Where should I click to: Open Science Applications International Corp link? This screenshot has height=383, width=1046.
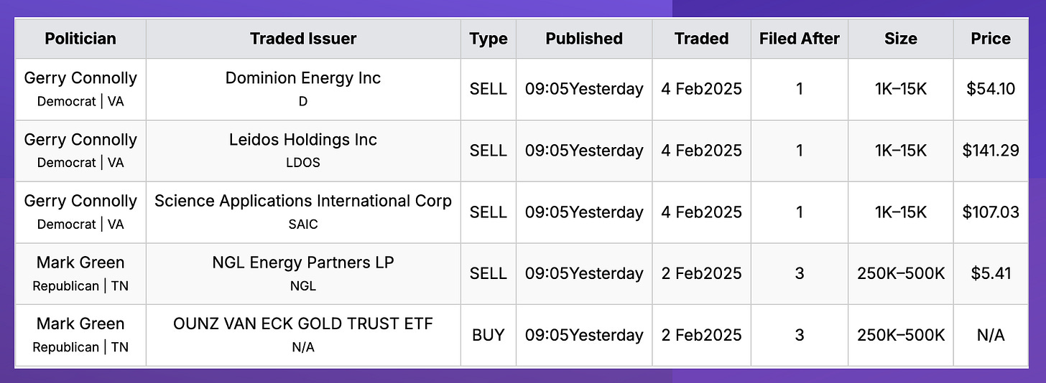pos(303,201)
